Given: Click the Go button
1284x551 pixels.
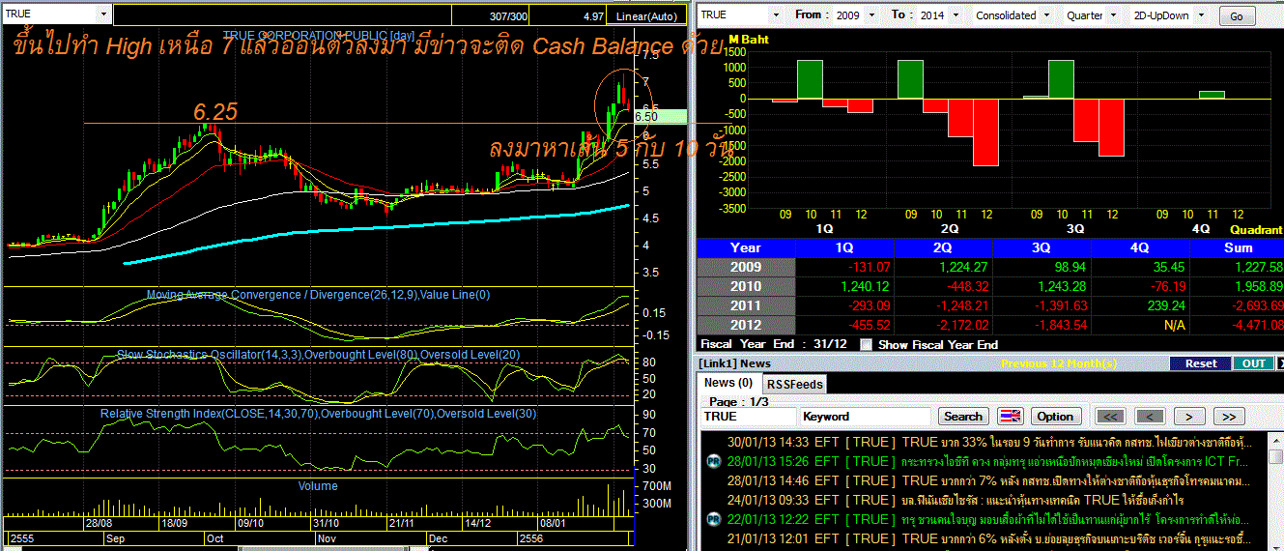Looking at the screenshot, I should (x=1237, y=16).
